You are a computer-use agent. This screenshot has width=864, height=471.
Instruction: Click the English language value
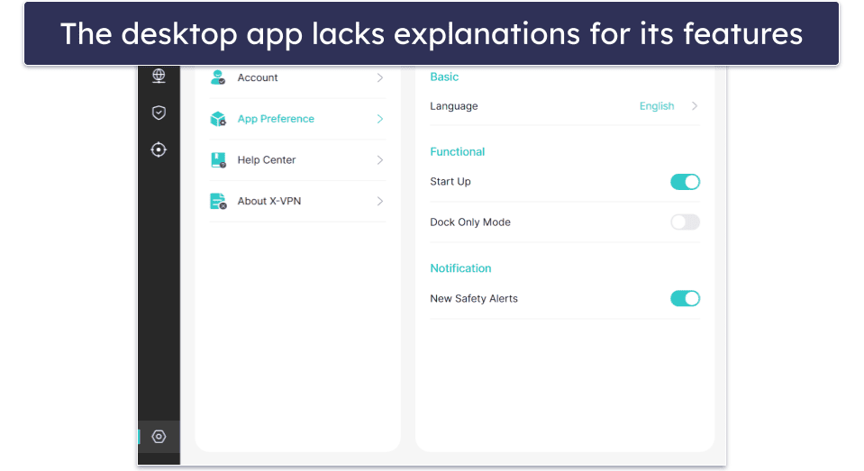(656, 105)
